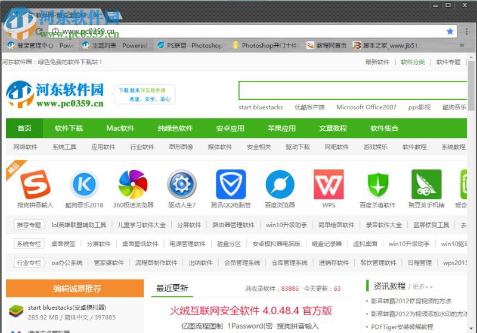The height and width of the screenshot is (333, 477).
Task: Select the 软件下载 navigation tab
Action: point(69,128)
